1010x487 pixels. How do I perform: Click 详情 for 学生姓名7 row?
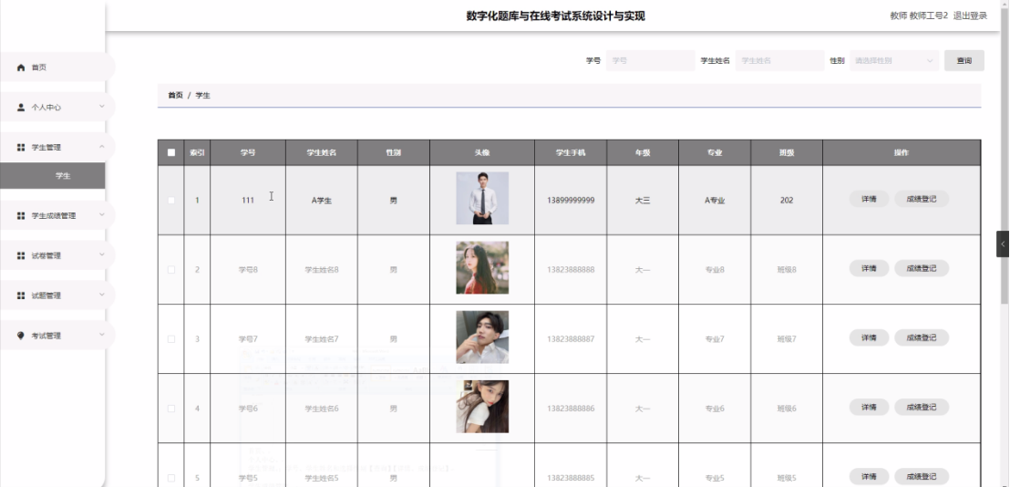click(869, 337)
